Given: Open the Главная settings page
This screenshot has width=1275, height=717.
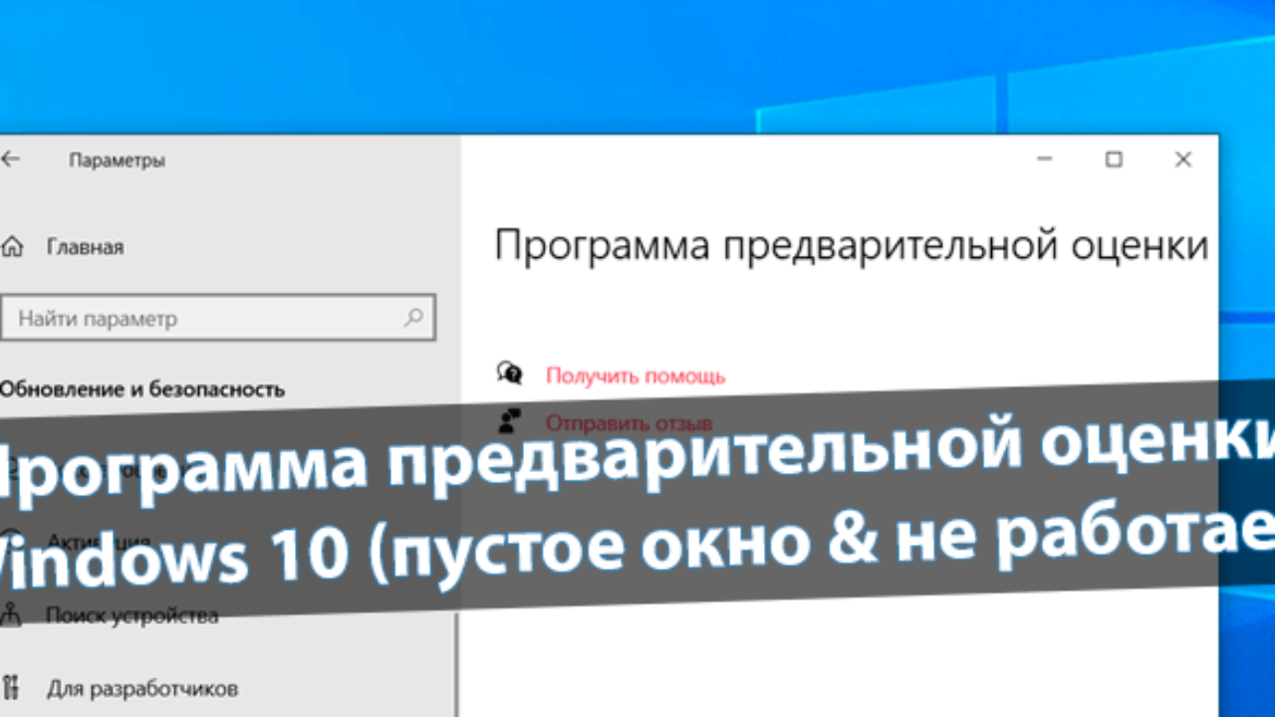Looking at the screenshot, I should point(85,247).
